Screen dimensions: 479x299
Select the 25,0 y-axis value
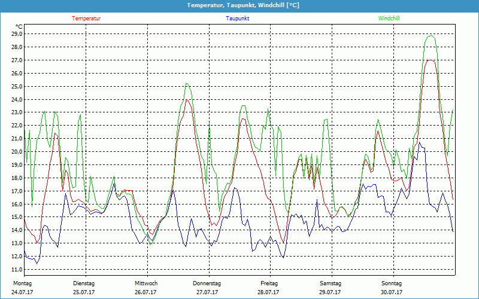[17, 86]
